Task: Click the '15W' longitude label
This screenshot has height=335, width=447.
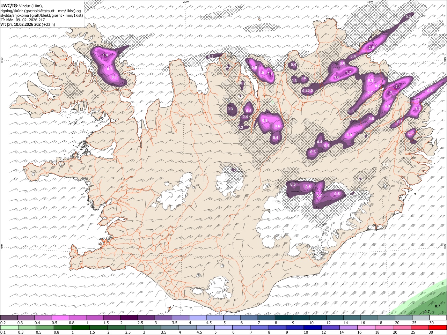Action: point(369,2)
